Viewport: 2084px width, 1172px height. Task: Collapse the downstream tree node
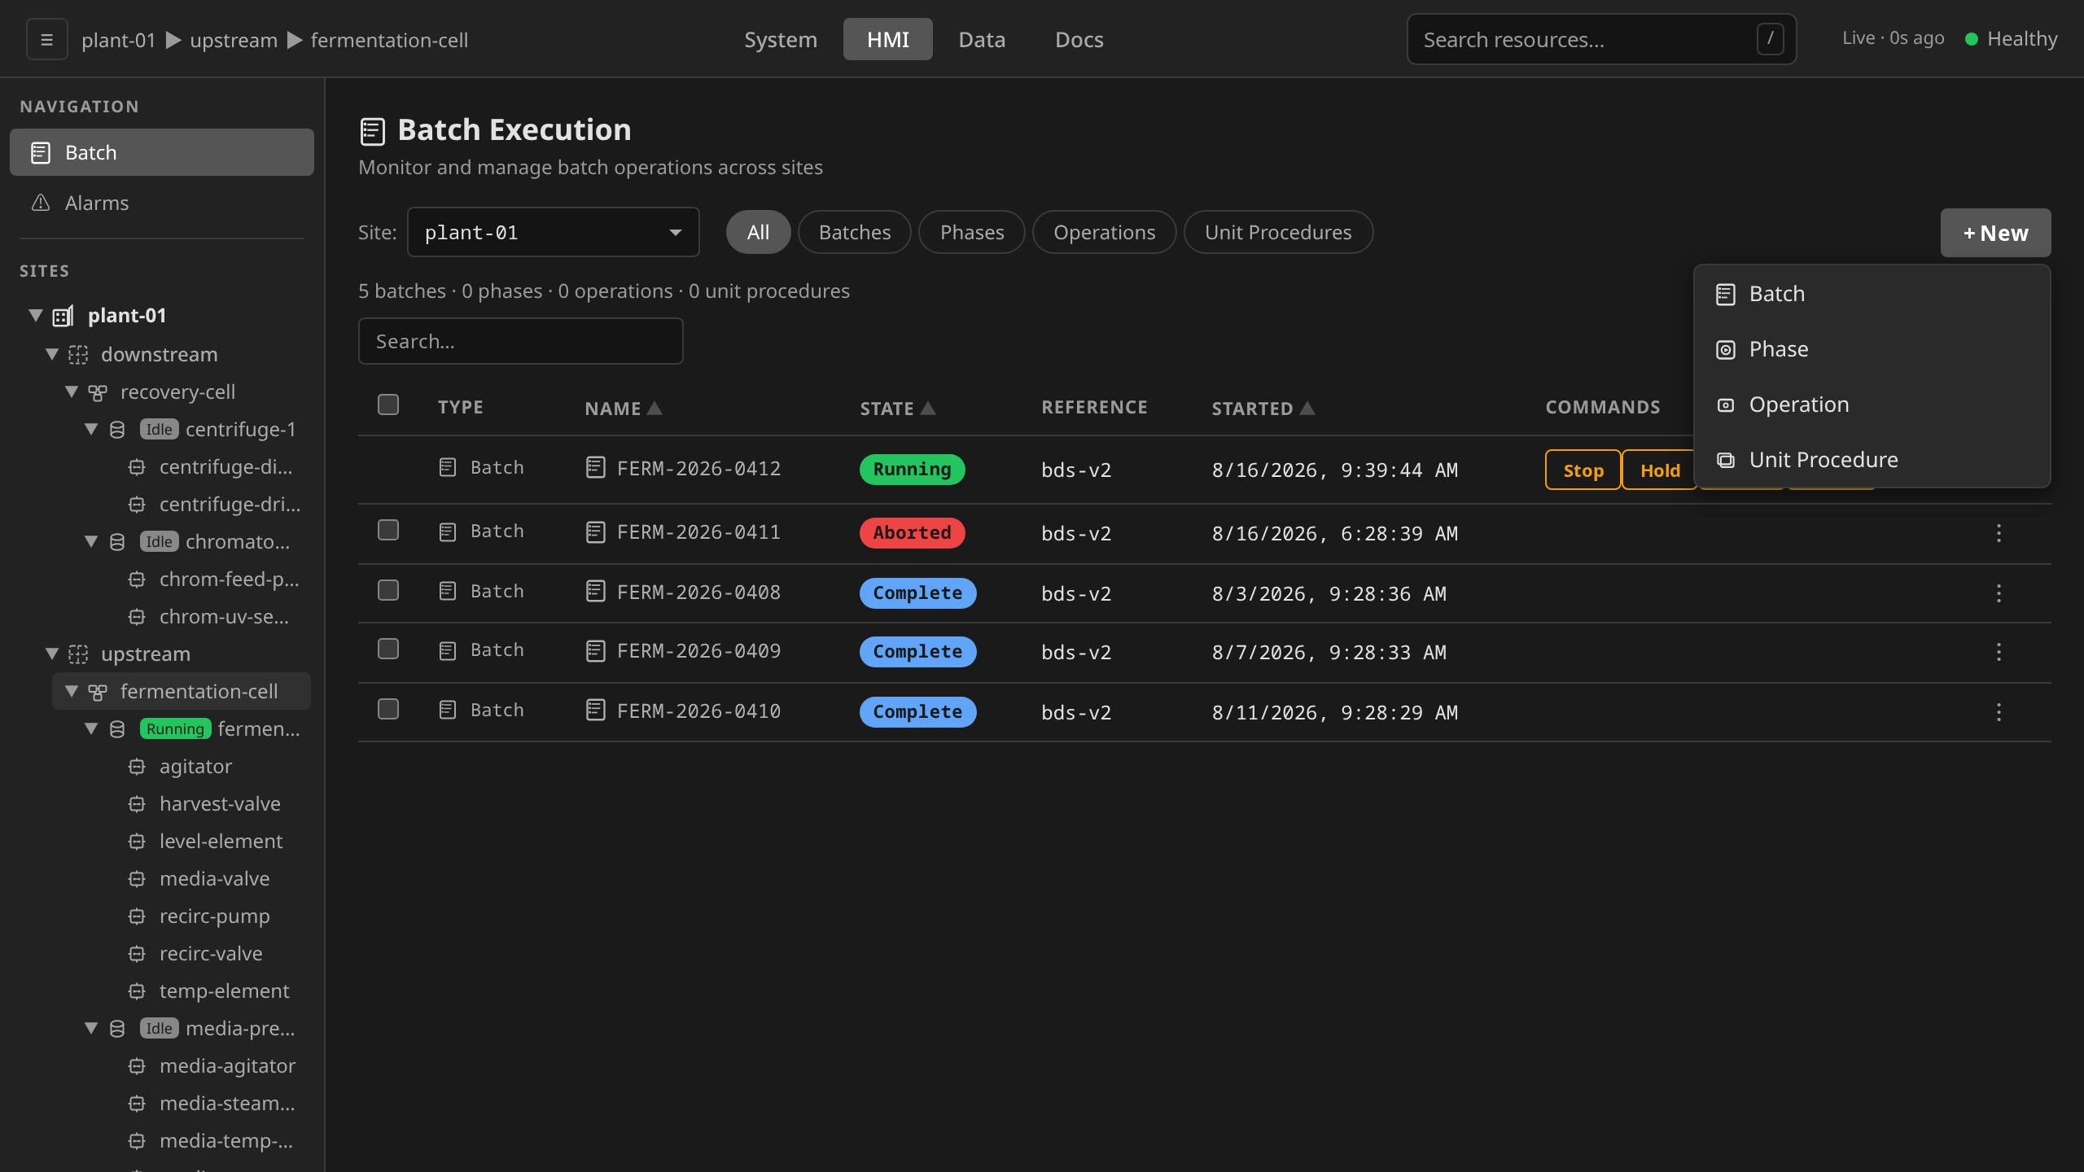coord(52,354)
